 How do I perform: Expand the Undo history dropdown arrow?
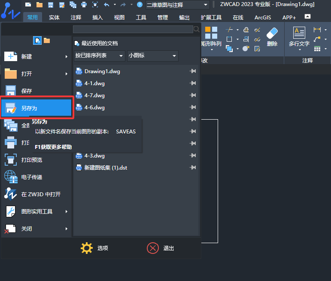point(115,4)
